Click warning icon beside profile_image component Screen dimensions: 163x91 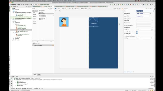53,45
